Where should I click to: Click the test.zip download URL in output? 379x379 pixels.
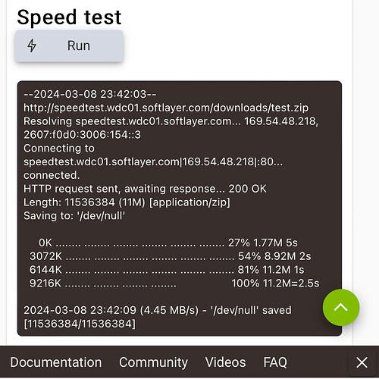[166, 108]
